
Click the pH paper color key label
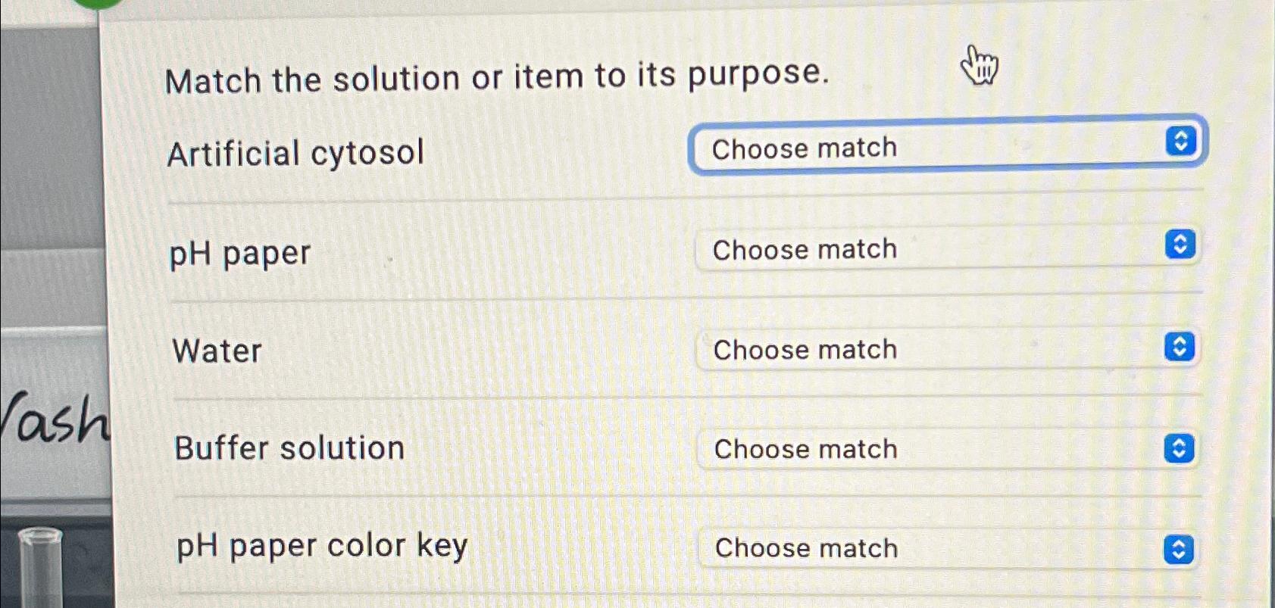321,546
